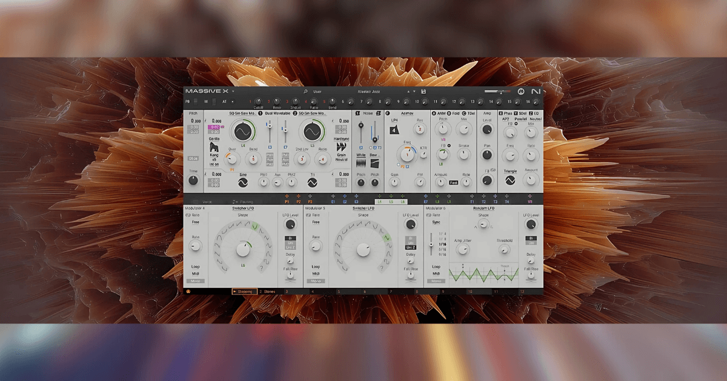The image size is (727, 381).
Task: Toggle Loop in Modulator 5
Action: [316, 266]
